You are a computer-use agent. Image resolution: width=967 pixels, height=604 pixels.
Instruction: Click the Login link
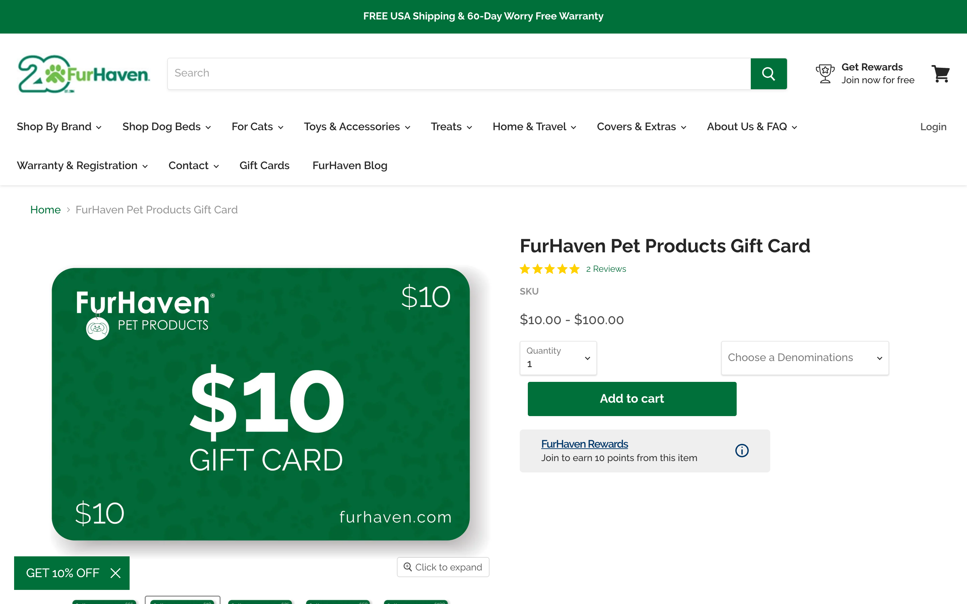933,127
